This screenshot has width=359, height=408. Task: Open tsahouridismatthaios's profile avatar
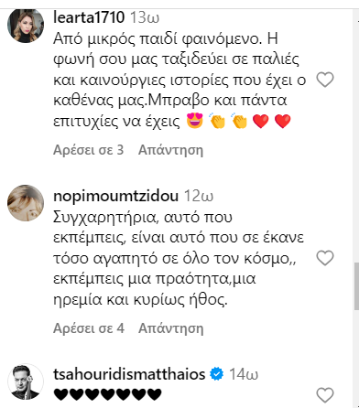pos(26,381)
